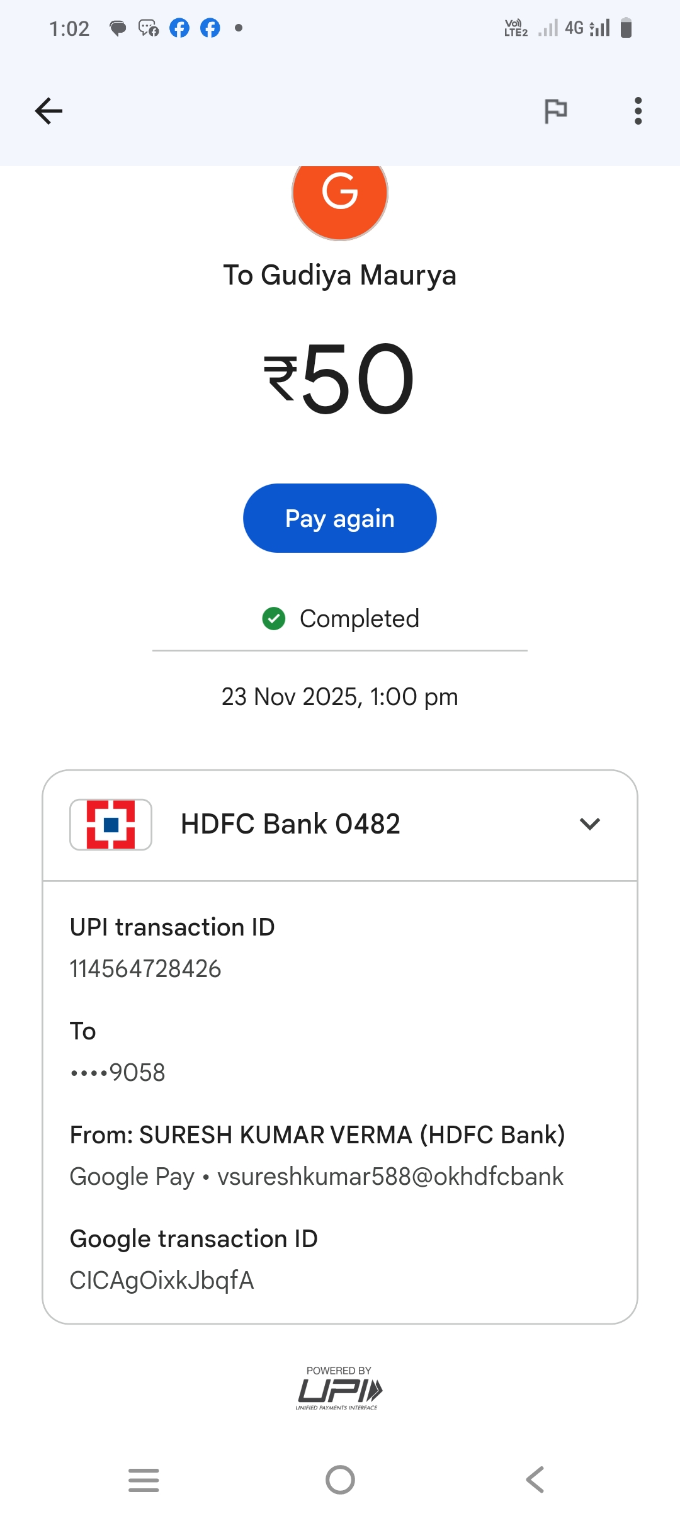The width and height of the screenshot is (680, 1516).
Task: Tap the ₹50 payment amount
Action: (x=340, y=379)
